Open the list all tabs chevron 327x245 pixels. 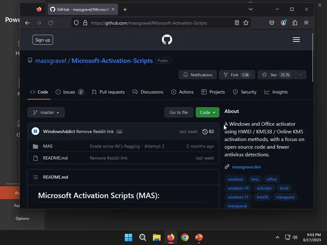coord(251,9)
